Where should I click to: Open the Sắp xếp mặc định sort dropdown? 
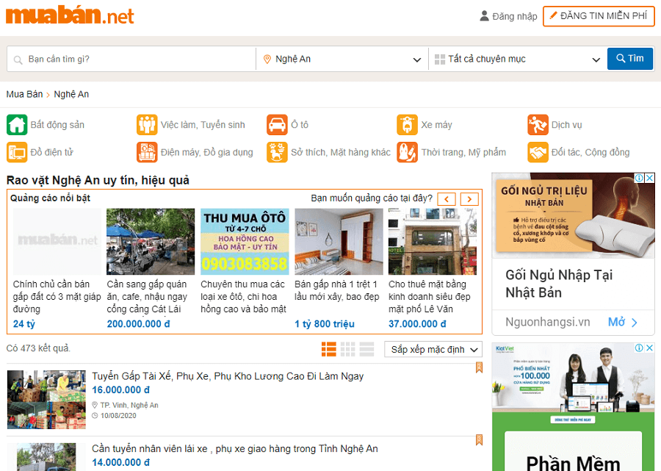tap(433, 350)
